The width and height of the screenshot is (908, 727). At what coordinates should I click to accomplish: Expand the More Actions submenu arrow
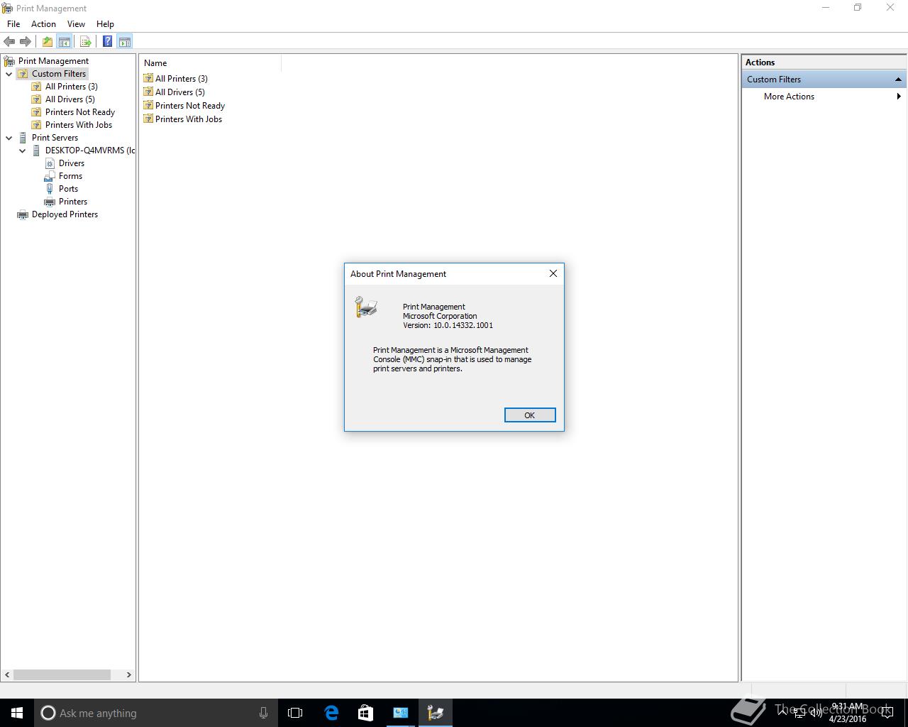pos(899,97)
